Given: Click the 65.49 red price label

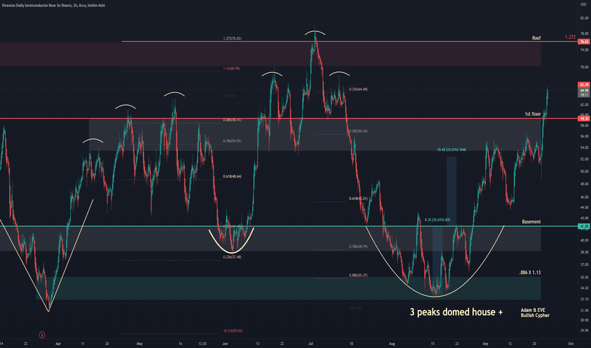Looking at the screenshot, I should coord(584,85).
